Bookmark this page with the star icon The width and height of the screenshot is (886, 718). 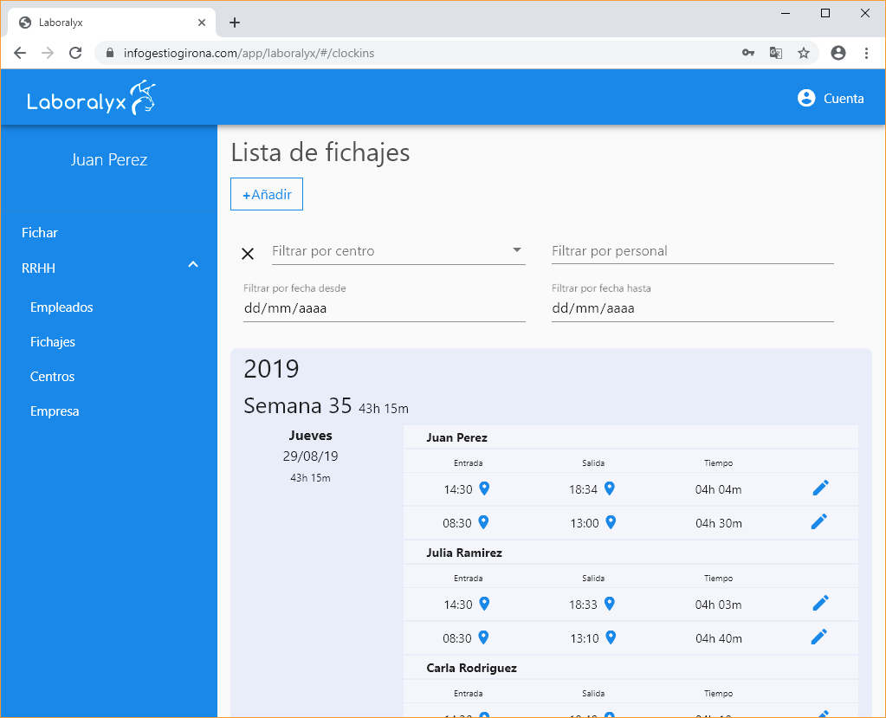[804, 53]
